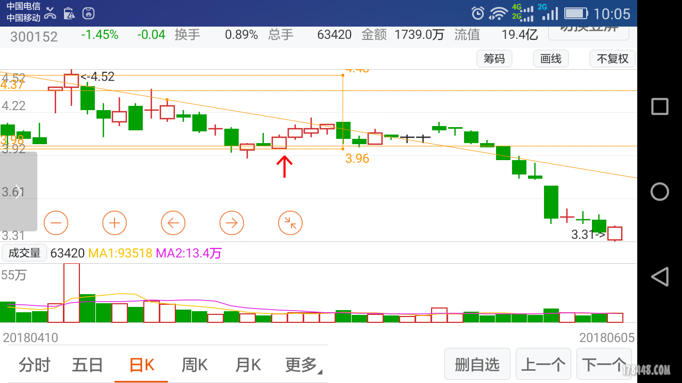The height and width of the screenshot is (383, 682).
Task: Tap the zoom out minus circle icon
Action: click(x=56, y=223)
